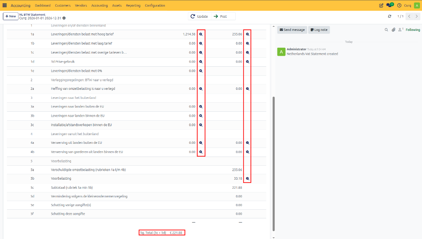Search messages in the chatter
The image size is (422, 239).
tap(386, 30)
